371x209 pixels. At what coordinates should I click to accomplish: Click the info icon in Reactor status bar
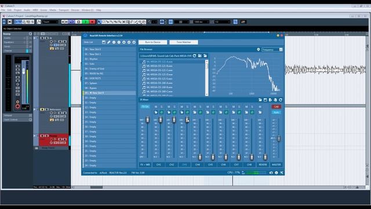tap(277, 173)
